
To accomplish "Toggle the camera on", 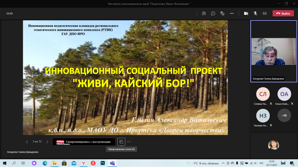I will point(246,13).
